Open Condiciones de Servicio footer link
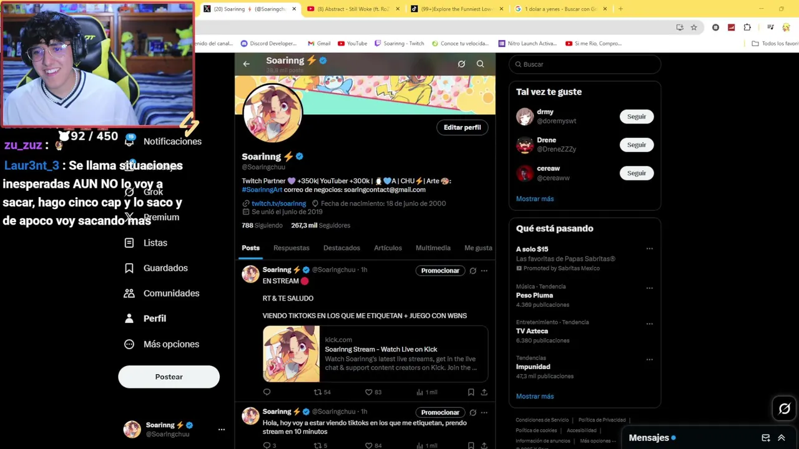 tap(542, 420)
